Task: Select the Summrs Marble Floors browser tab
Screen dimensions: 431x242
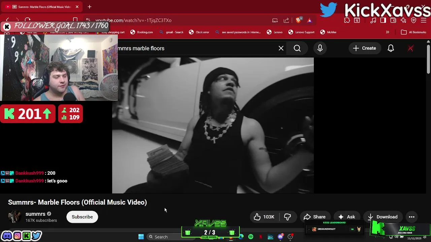Action: pos(42,7)
